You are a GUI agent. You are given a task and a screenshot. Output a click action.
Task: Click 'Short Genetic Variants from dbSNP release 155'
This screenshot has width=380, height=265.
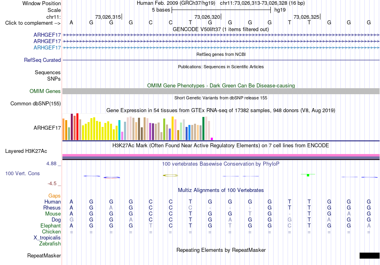[221, 98]
